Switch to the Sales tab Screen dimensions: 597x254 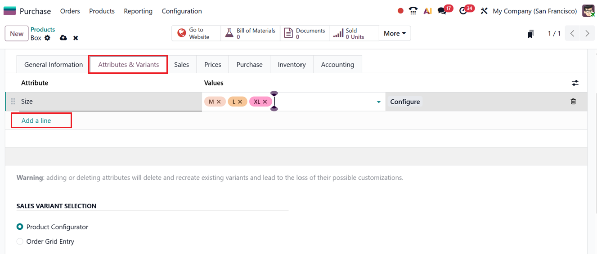(x=181, y=65)
